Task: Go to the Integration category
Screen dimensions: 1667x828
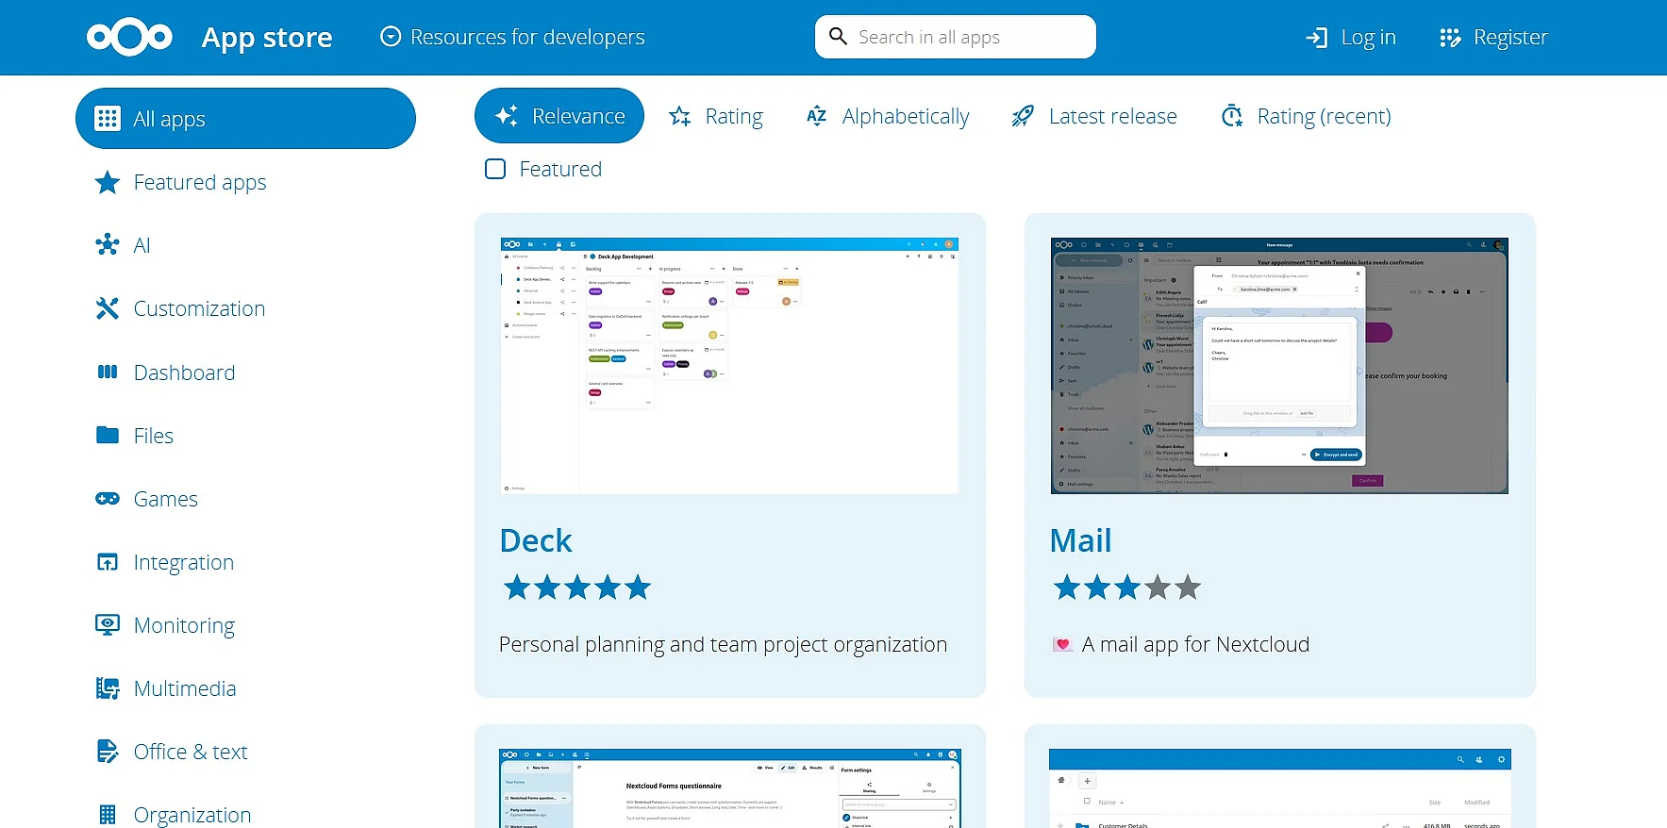Action: pyautogui.click(x=183, y=562)
